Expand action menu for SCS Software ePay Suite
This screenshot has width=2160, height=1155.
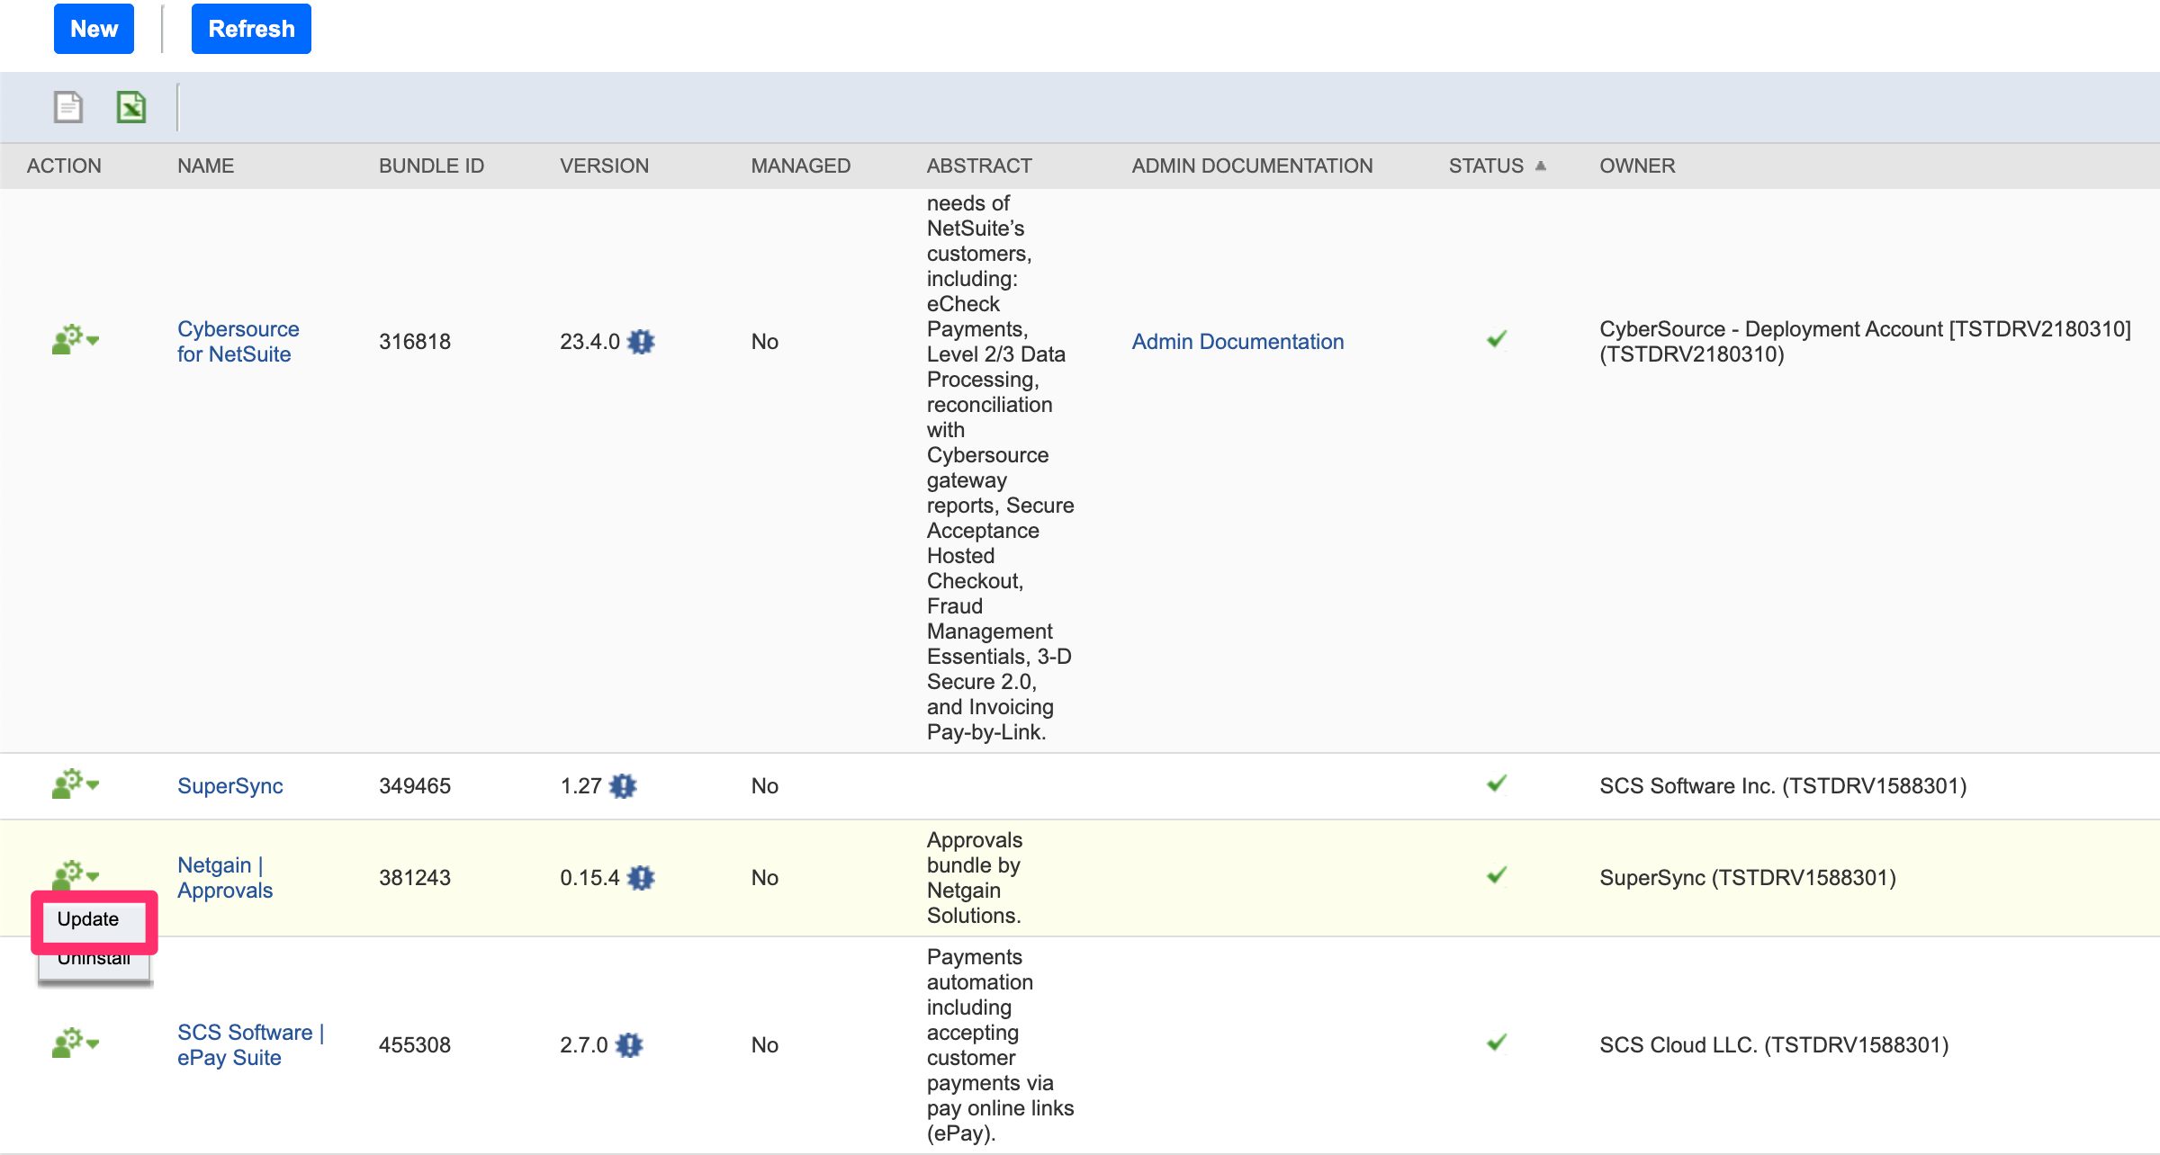pos(76,1043)
